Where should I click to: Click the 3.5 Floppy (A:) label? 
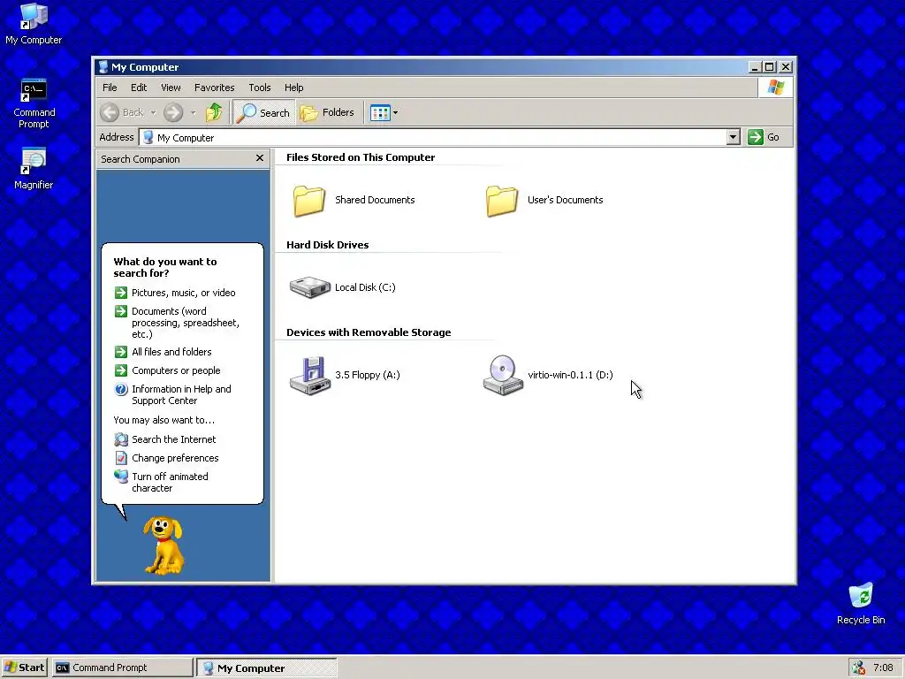point(367,375)
